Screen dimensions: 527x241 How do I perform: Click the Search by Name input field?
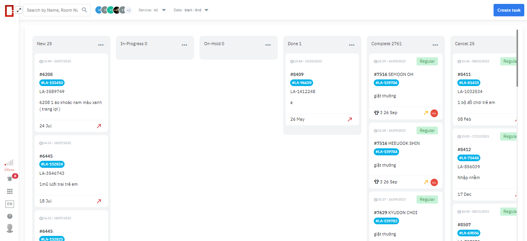click(x=52, y=10)
